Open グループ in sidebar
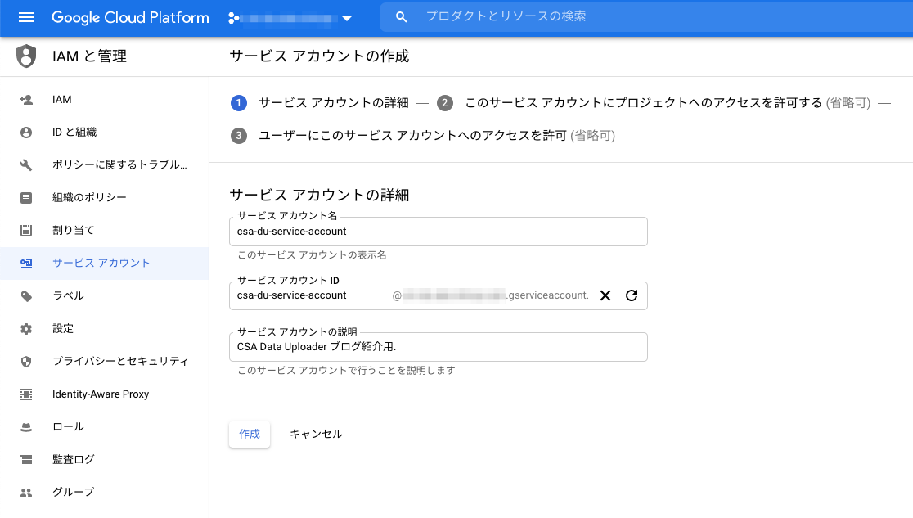 (104, 493)
